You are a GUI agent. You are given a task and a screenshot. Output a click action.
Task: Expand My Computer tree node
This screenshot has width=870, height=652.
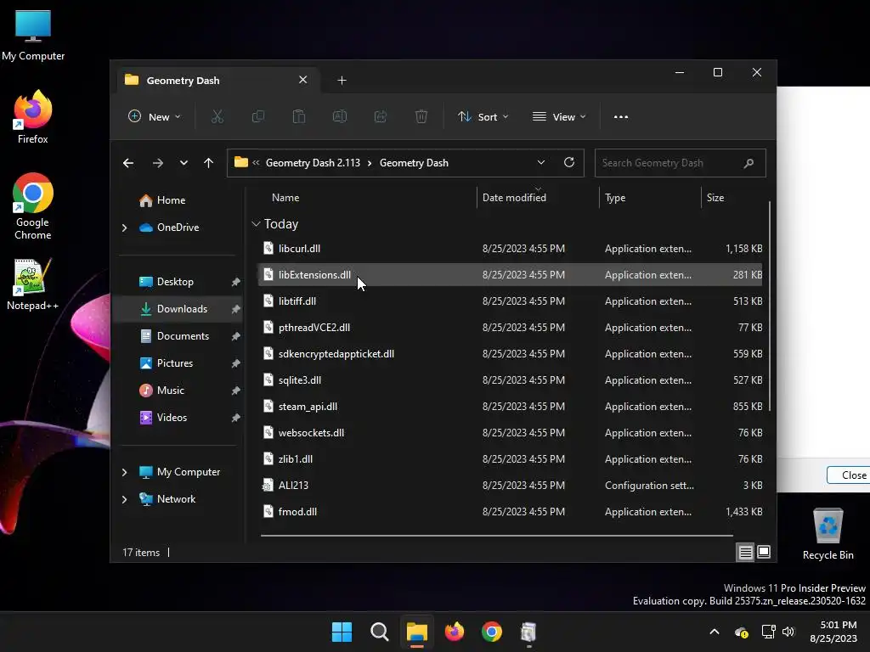click(x=124, y=472)
